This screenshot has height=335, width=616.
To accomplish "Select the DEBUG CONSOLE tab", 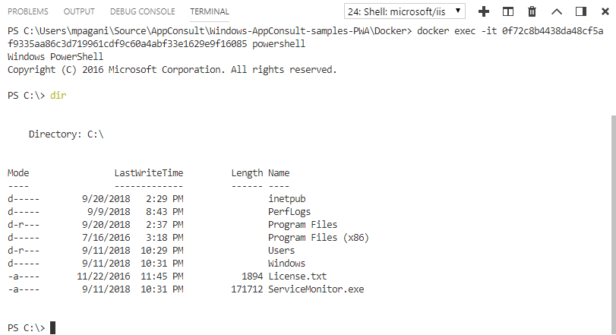I will [x=142, y=11].
